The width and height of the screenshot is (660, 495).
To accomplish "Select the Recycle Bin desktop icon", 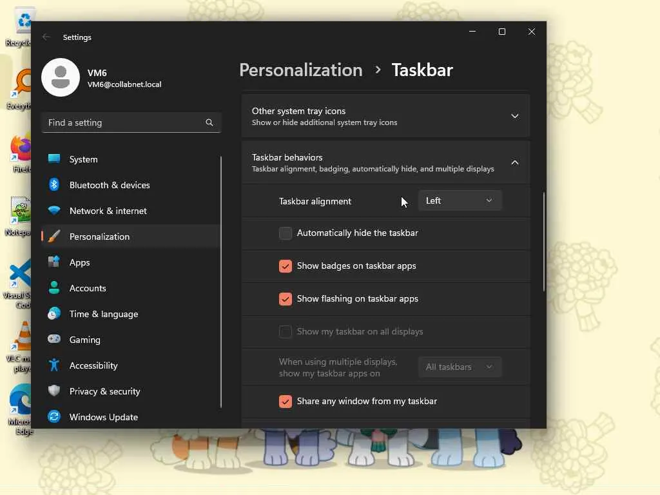I will pyautogui.click(x=19, y=26).
